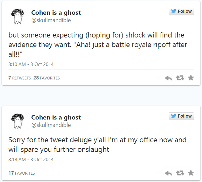202x182 pixels.
Task: Favorite the battle royale ripoff tweet
Action: coord(191,78)
